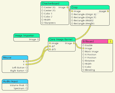Click the Color 1 input port on Checkerboard
The height and width of the screenshot is (93, 115).
43,14
